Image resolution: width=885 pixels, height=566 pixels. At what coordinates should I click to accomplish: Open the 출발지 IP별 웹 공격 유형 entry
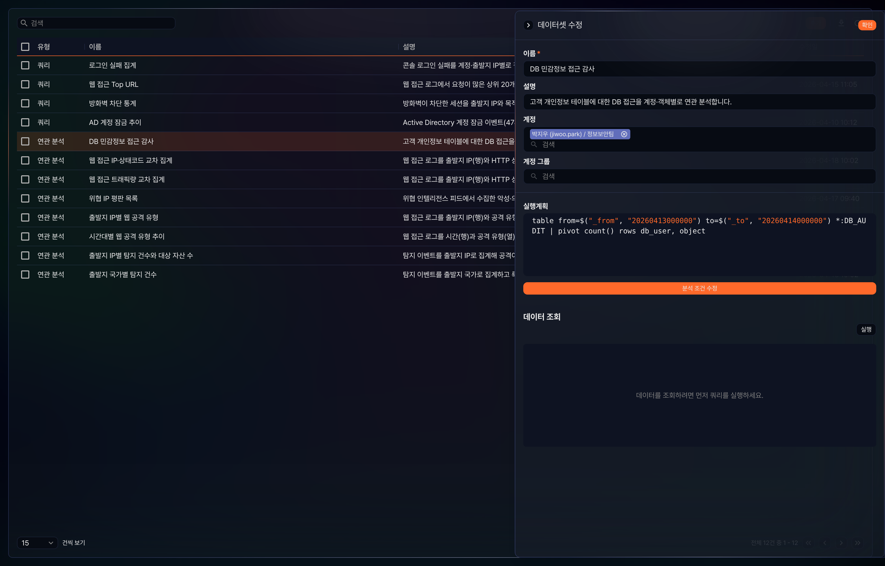(x=265, y=217)
